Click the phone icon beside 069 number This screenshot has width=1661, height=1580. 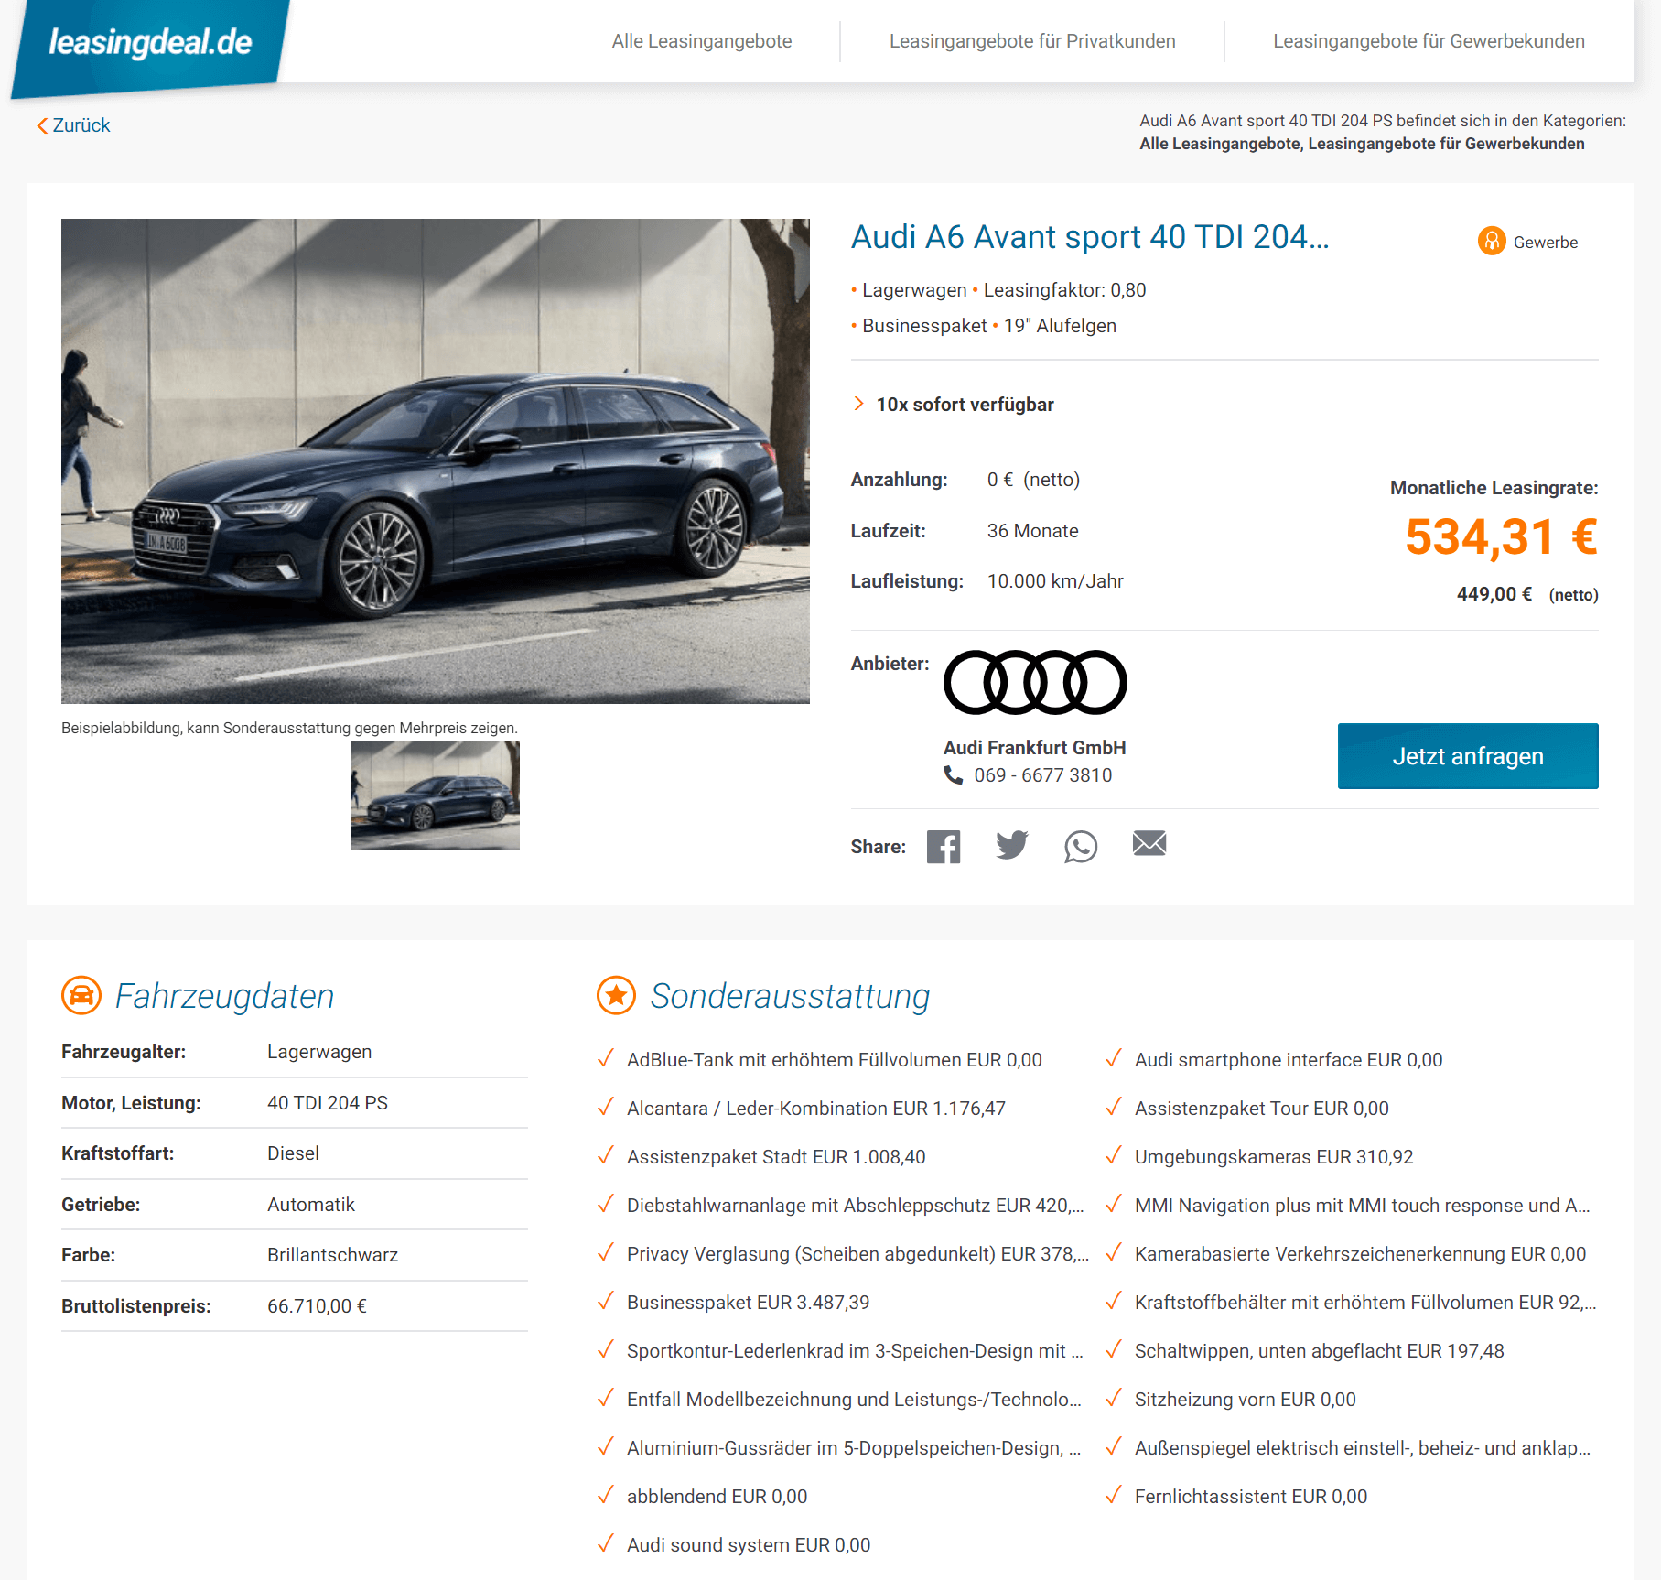953,775
